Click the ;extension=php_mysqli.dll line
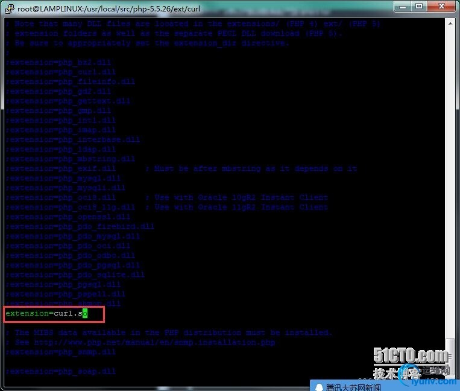 point(66,188)
